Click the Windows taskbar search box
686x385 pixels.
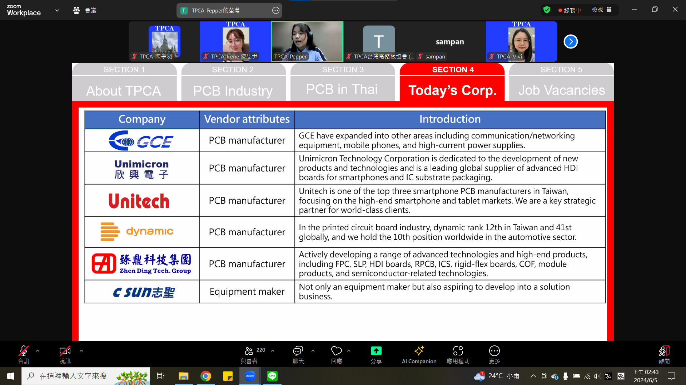[x=86, y=376]
